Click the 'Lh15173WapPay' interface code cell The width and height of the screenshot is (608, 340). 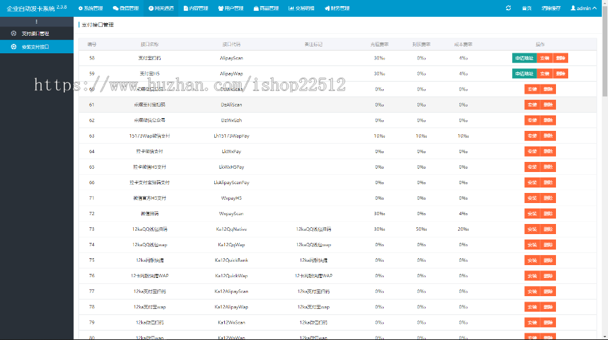click(x=232, y=136)
